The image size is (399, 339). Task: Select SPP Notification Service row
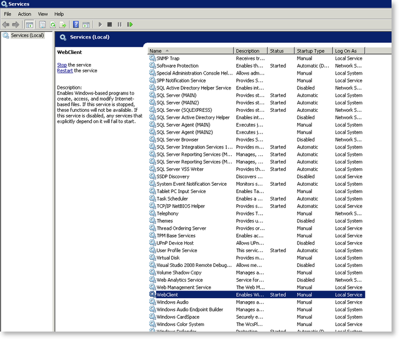(257, 81)
